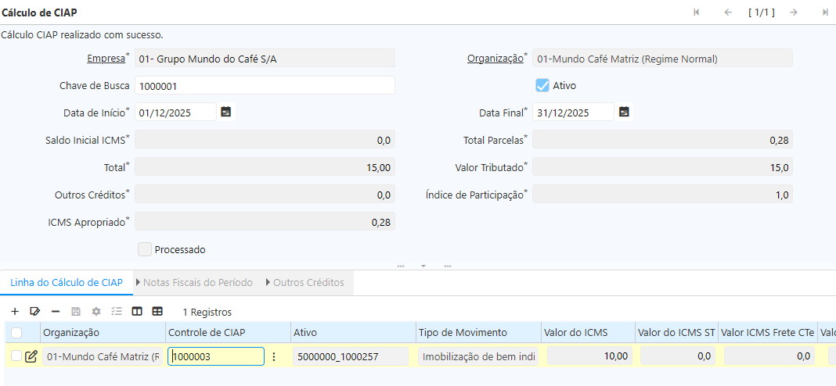Click the checklist customize icon
The width and height of the screenshot is (836, 386).
point(117,312)
